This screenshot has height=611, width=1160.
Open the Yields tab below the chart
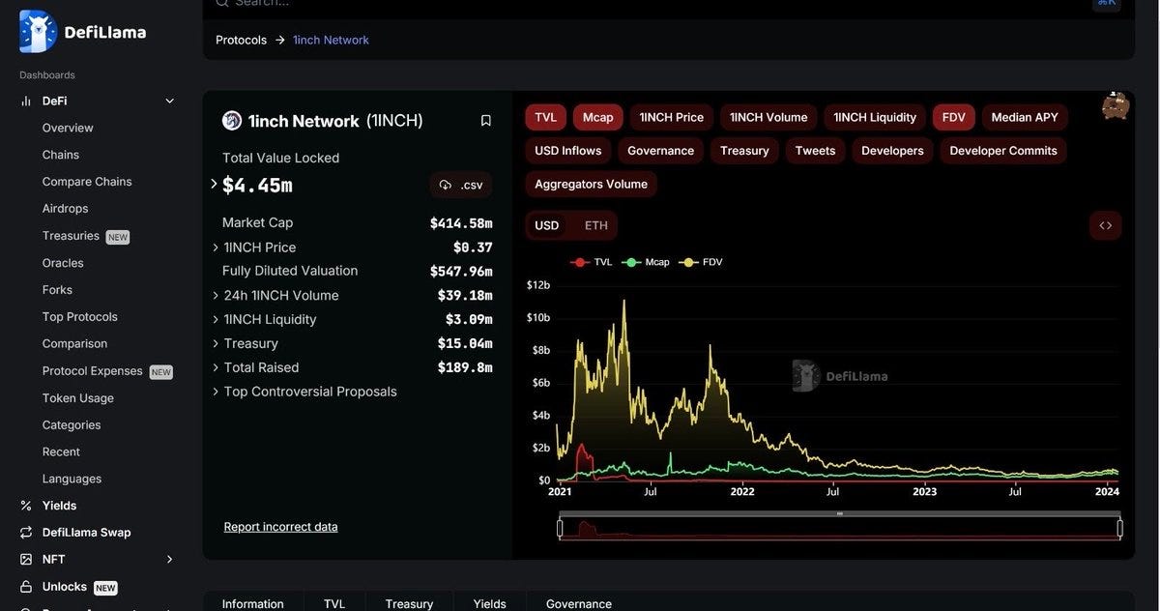click(x=490, y=603)
